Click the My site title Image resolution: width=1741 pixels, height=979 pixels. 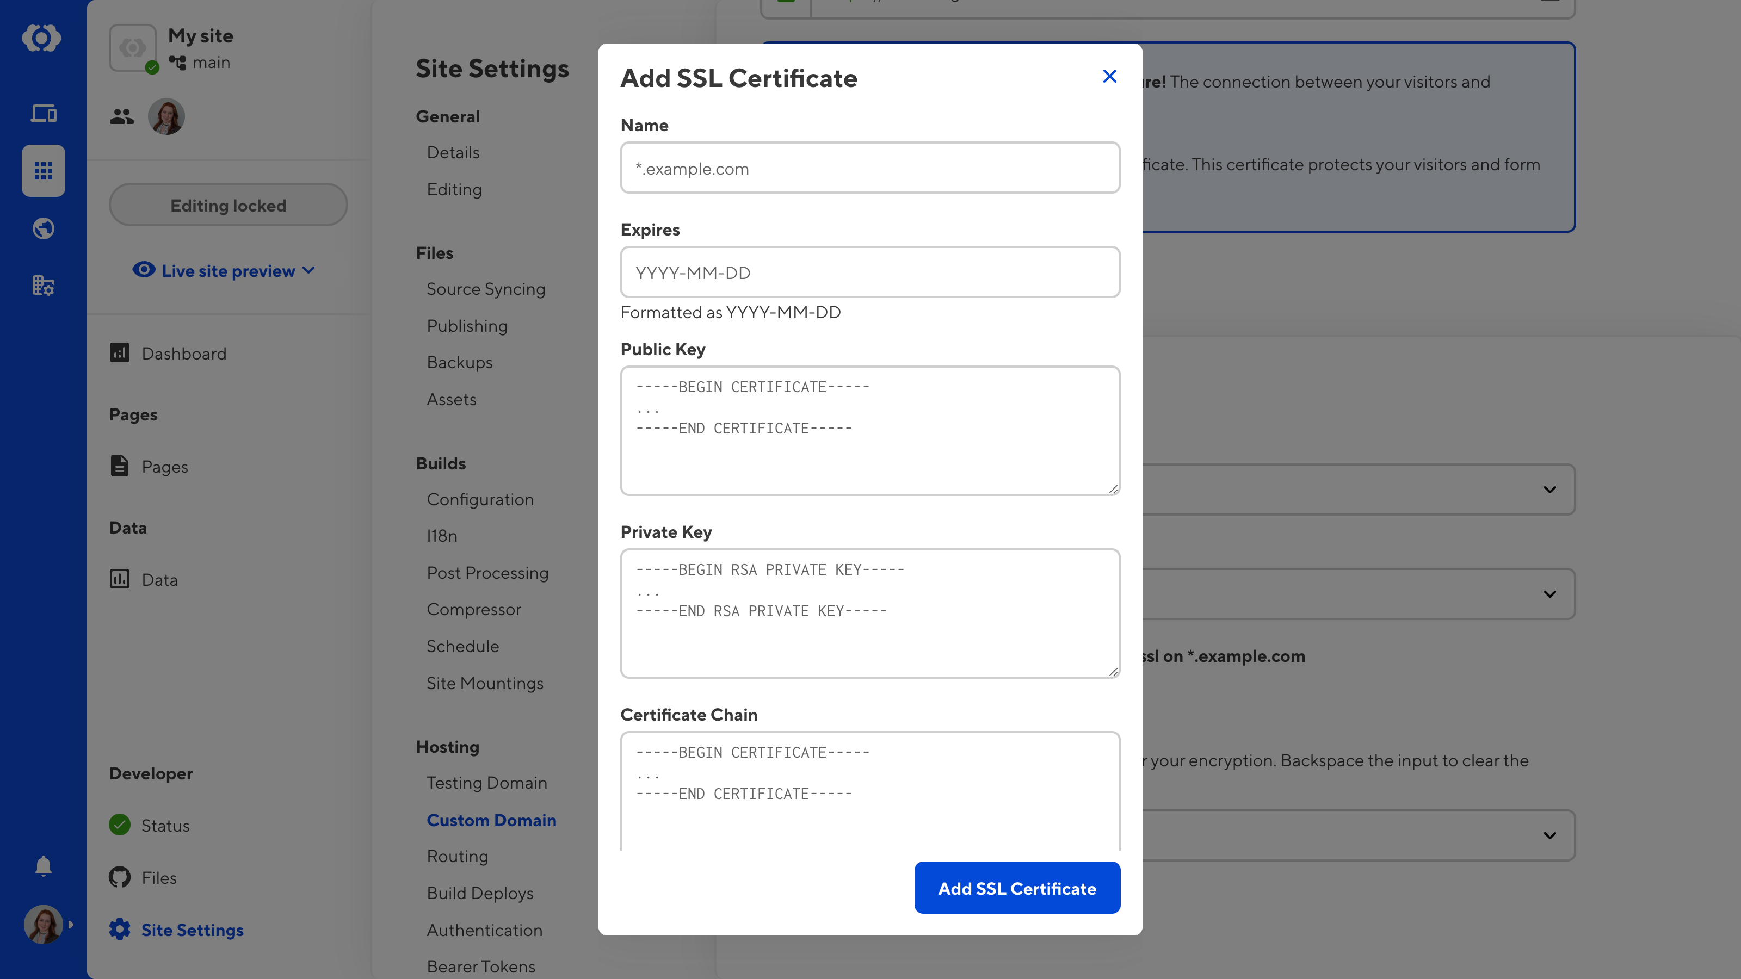[200, 36]
